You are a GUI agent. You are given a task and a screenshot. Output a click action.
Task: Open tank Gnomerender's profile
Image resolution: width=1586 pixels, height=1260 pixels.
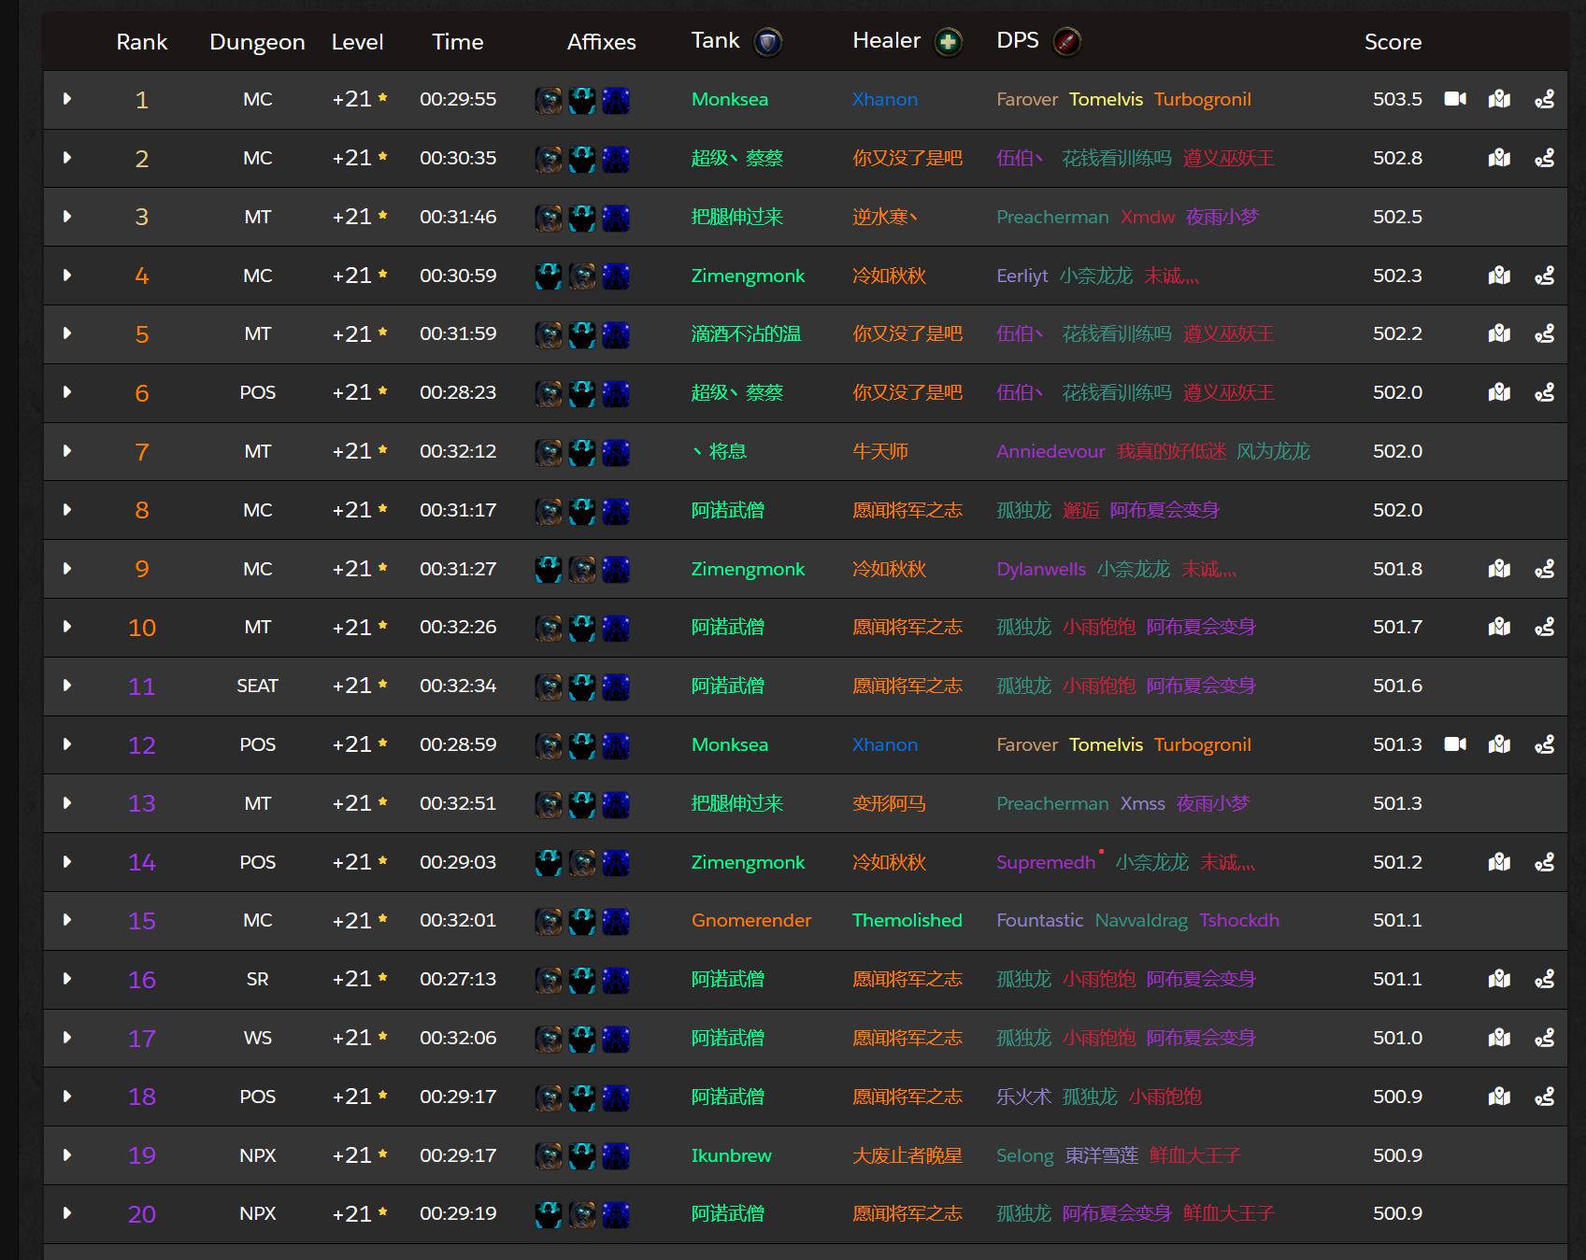click(x=751, y=920)
